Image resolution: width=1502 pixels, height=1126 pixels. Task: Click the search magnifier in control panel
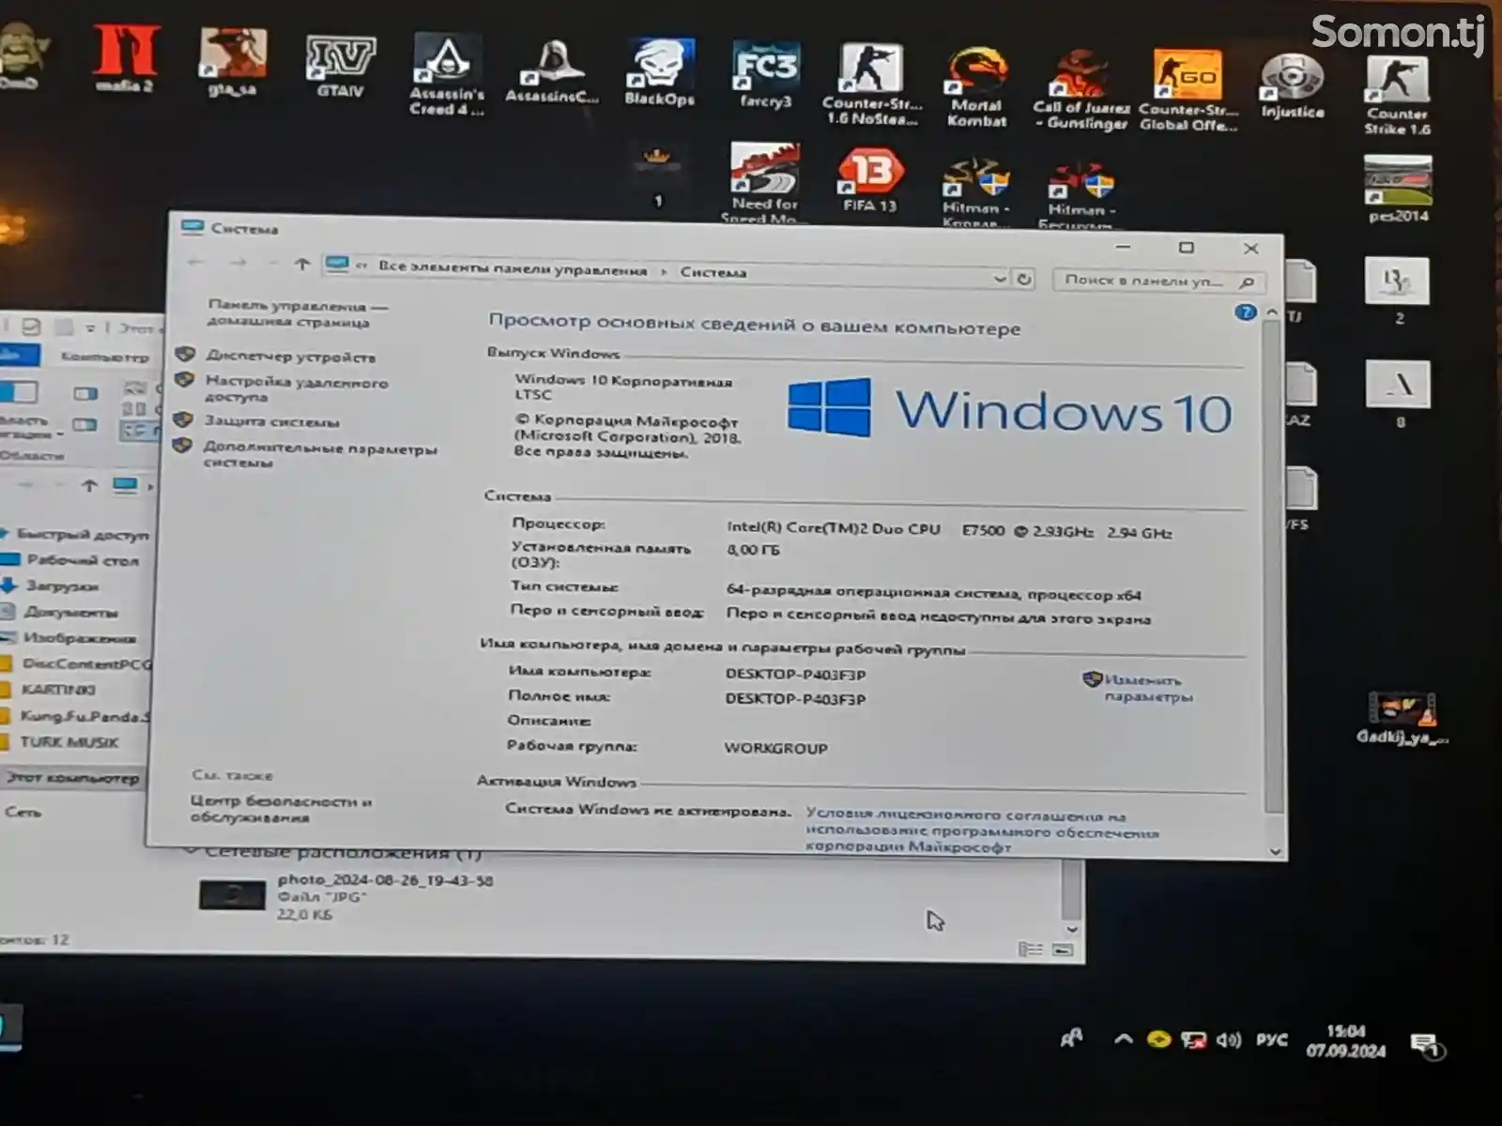point(1247,281)
